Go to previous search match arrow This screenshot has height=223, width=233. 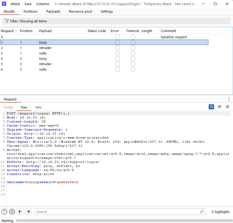pyautogui.click(x=20, y=211)
